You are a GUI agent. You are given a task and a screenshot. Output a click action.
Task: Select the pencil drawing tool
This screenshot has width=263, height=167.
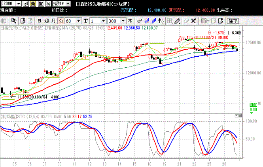click(x=177, y=21)
